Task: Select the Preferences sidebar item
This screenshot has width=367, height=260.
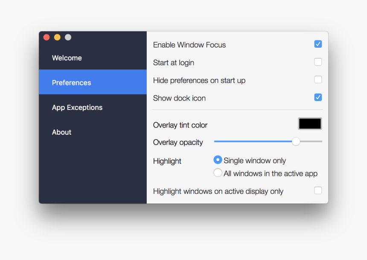Action: [72, 83]
